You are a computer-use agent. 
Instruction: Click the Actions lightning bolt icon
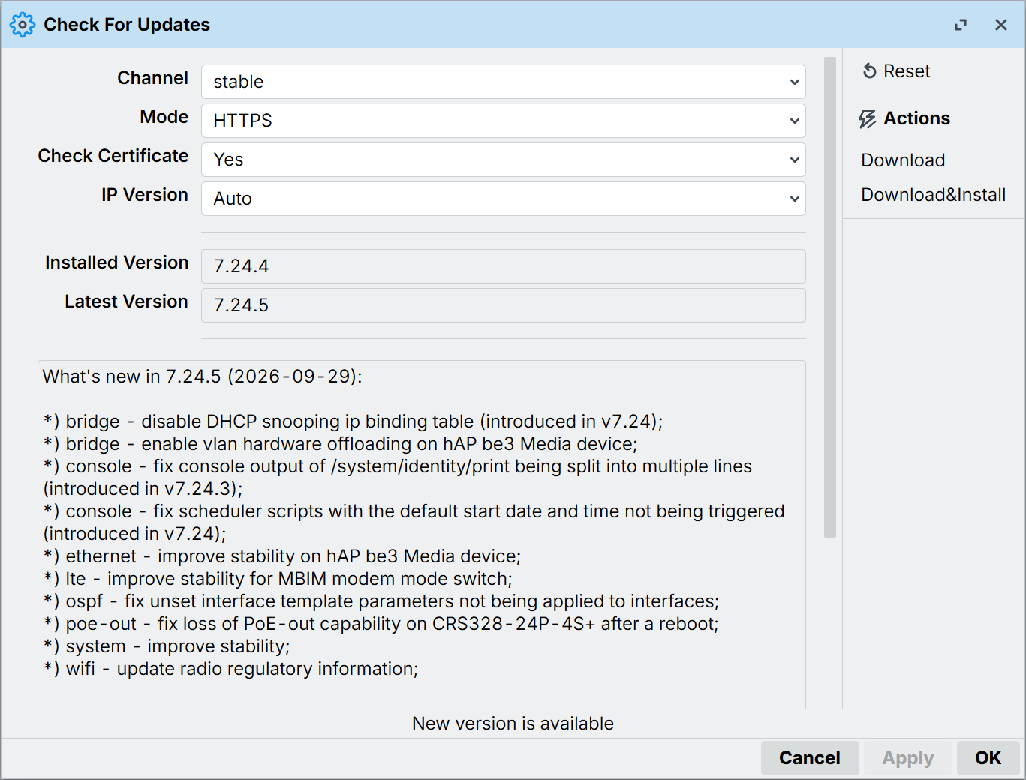click(x=868, y=118)
